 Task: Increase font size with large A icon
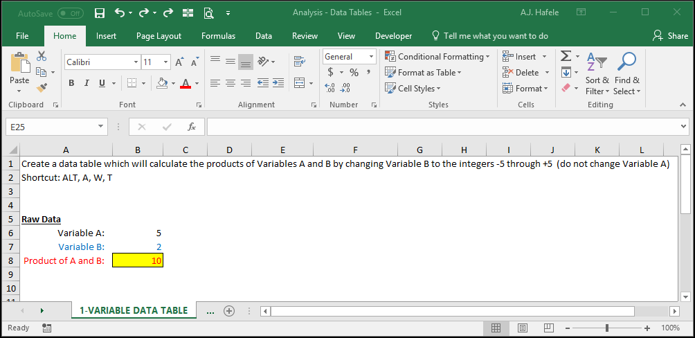pyautogui.click(x=179, y=62)
